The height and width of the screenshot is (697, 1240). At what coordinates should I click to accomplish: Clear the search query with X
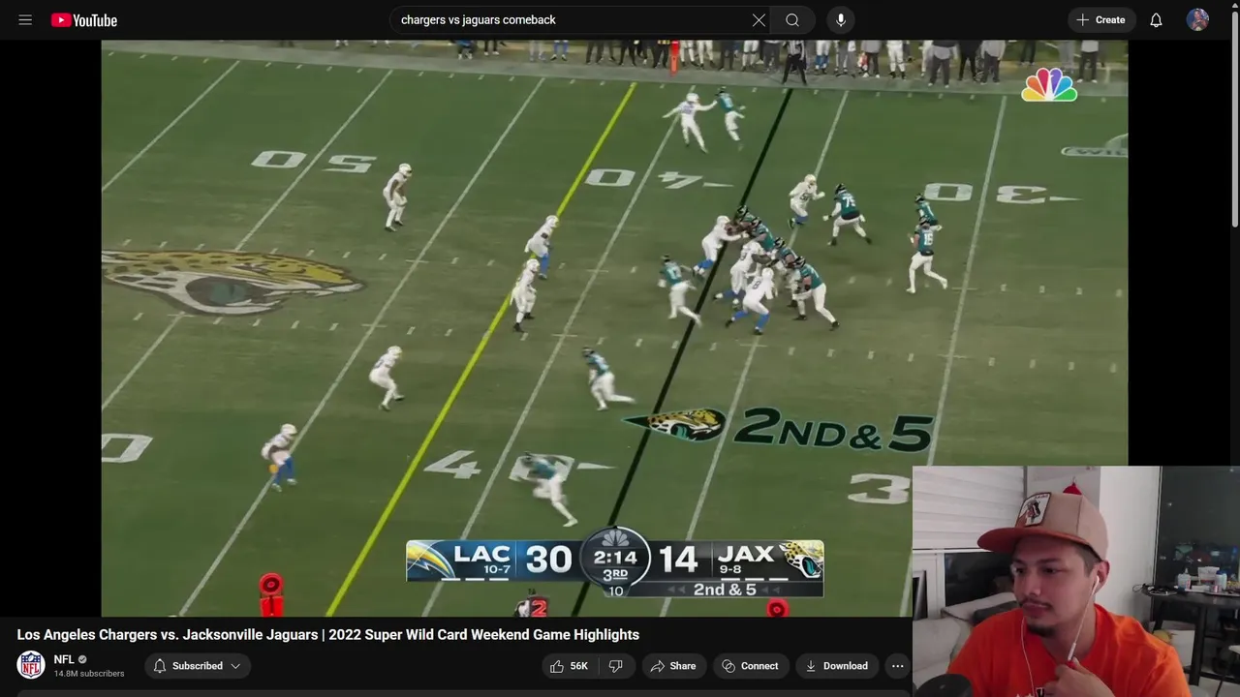[759, 19]
